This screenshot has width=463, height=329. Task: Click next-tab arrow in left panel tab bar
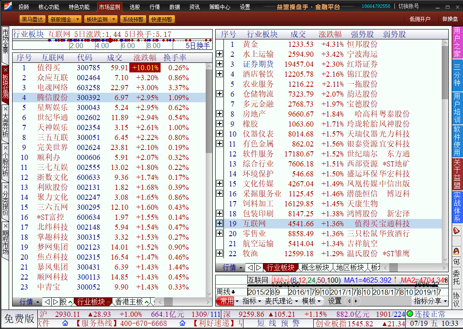[55, 302]
